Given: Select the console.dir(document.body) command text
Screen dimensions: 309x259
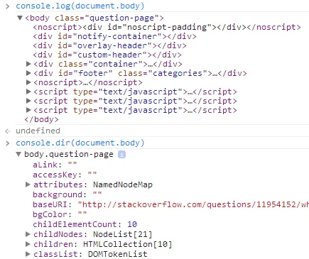Looking at the screenshot, I should (80, 143).
